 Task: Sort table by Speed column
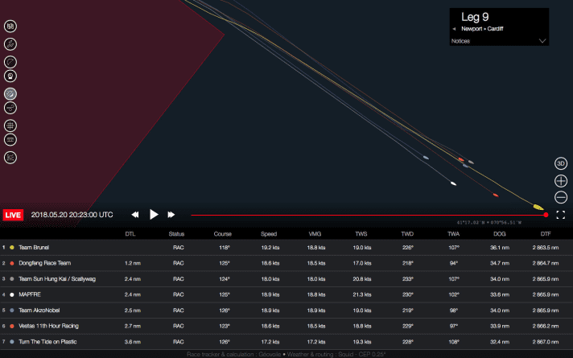point(269,234)
